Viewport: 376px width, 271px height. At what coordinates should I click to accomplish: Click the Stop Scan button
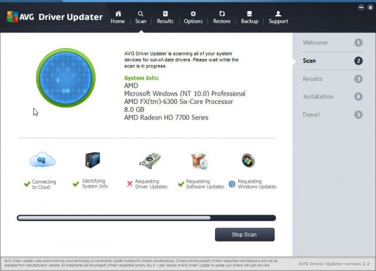point(244,235)
